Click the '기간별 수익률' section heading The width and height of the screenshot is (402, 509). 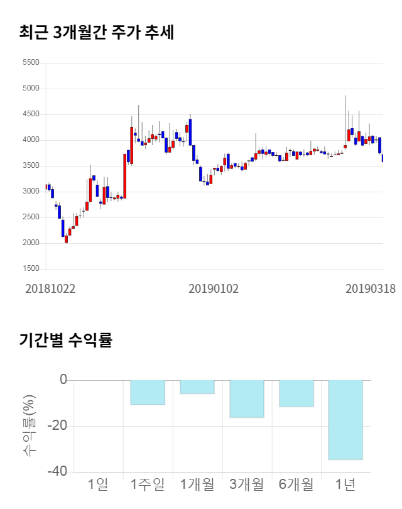[x=65, y=341]
